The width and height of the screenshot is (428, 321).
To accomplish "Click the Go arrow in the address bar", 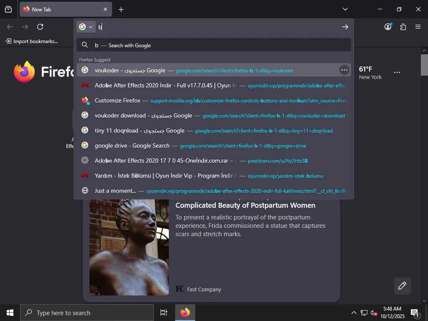I will [x=345, y=27].
